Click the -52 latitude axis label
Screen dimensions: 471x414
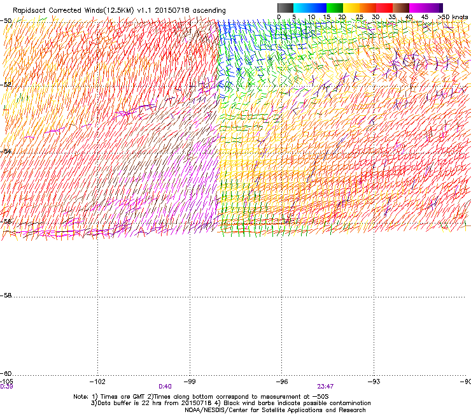pos(6,85)
